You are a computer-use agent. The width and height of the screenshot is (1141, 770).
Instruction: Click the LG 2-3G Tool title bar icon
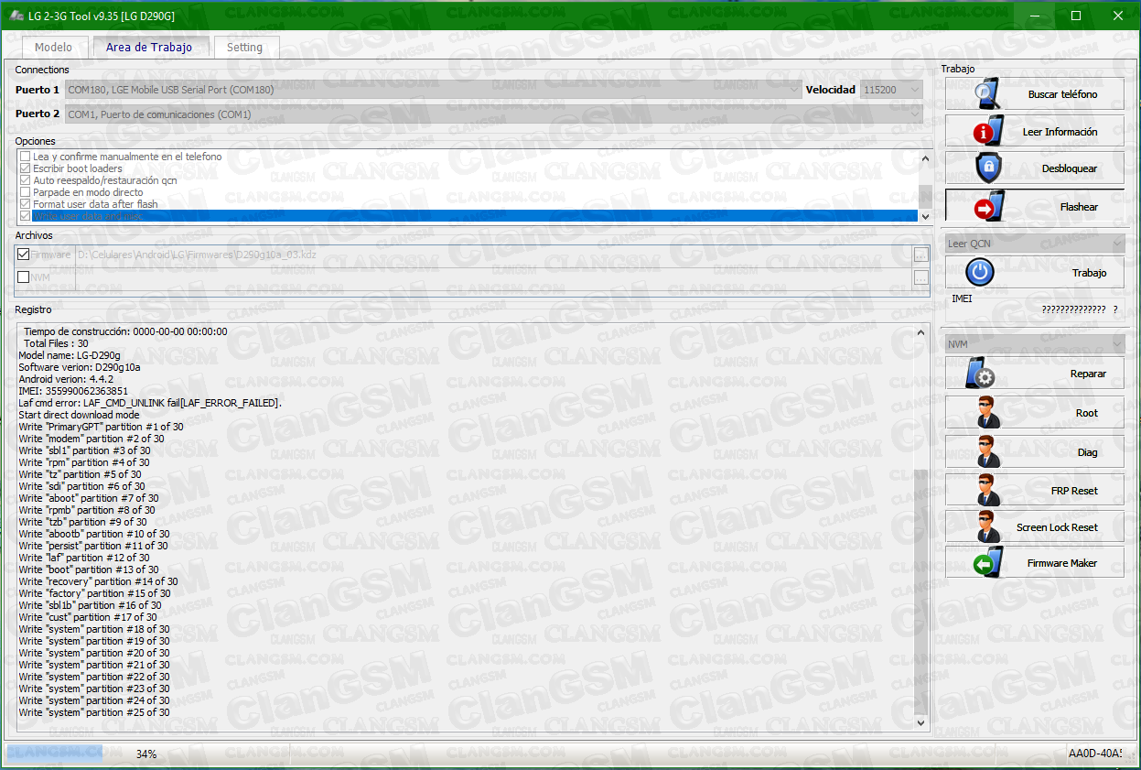pos(16,16)
